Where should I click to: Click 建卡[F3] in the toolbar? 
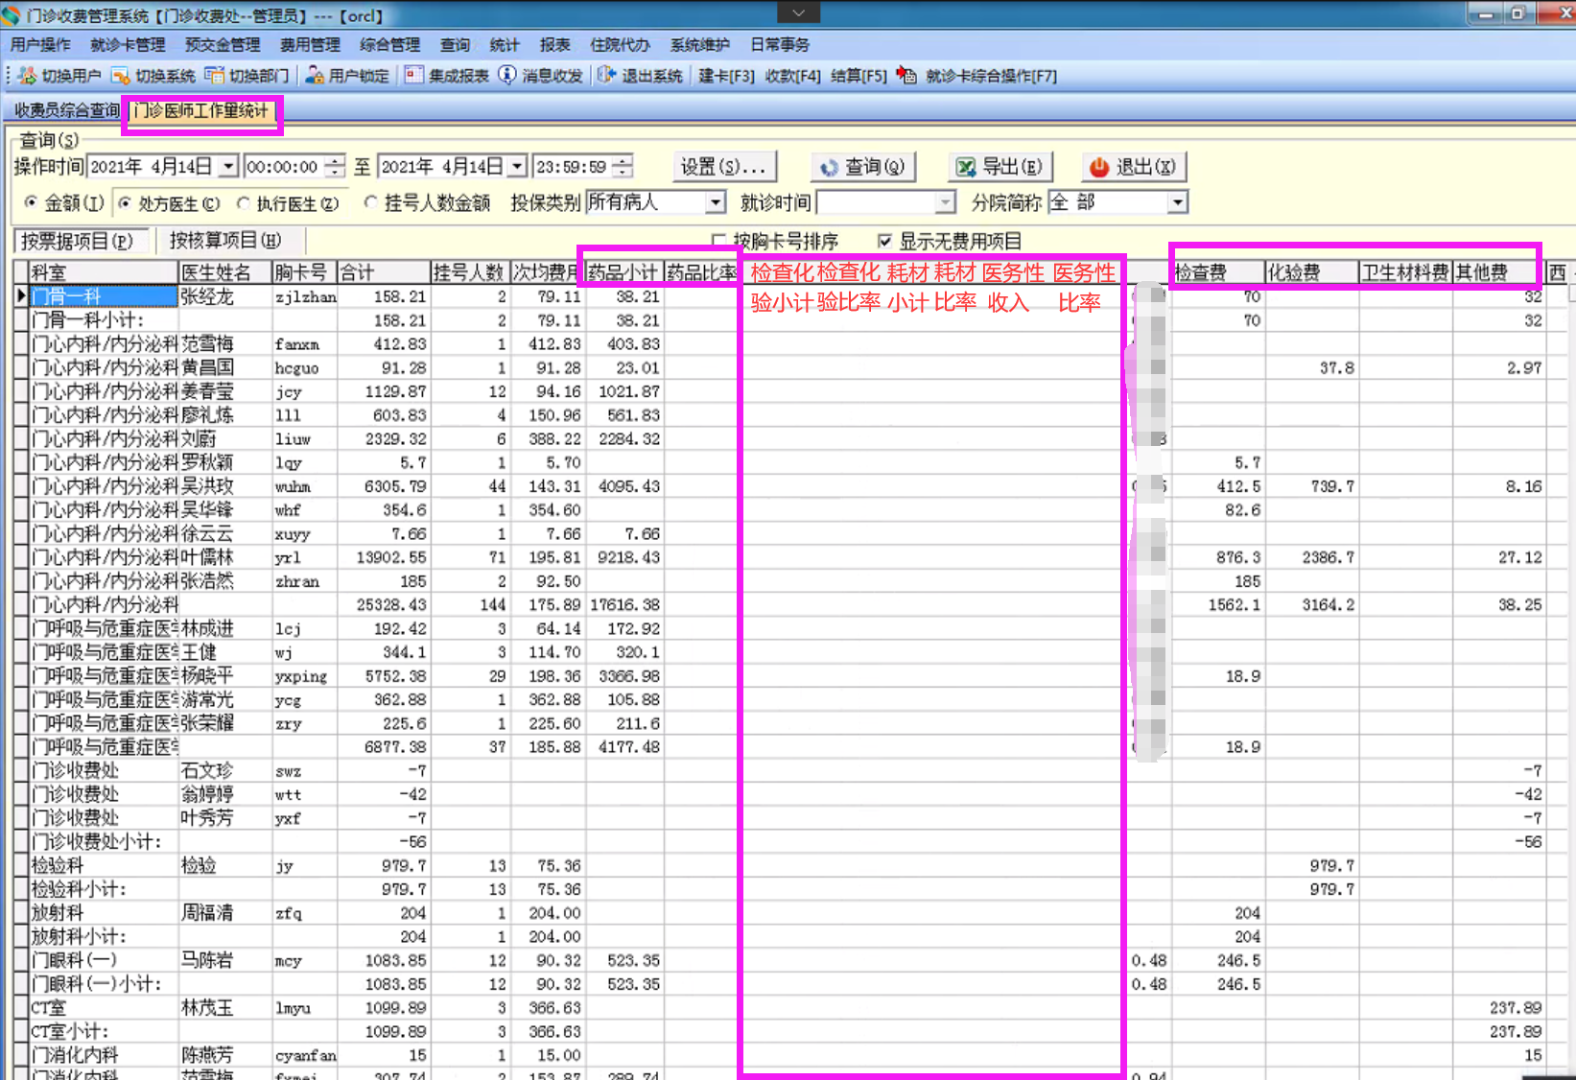726,76
